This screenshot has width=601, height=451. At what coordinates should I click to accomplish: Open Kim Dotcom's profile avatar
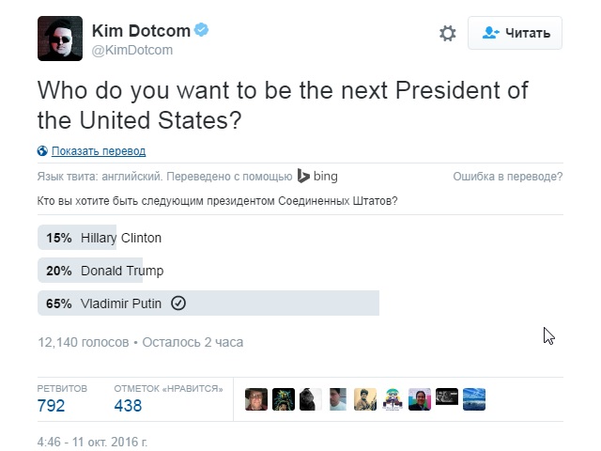(60, 39)
